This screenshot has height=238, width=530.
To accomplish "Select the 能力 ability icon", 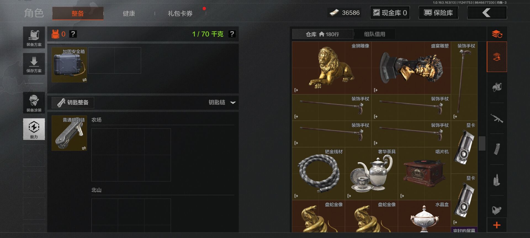I will point(34,129).
